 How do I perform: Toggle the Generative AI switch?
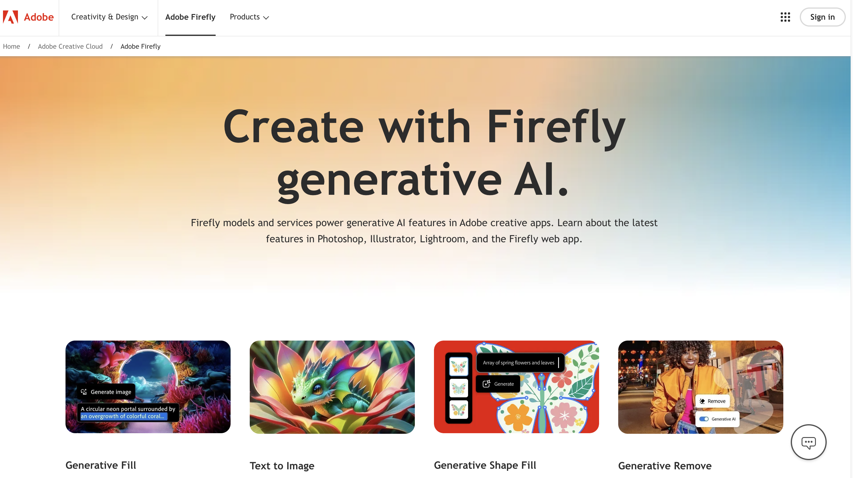coord(704,419)
